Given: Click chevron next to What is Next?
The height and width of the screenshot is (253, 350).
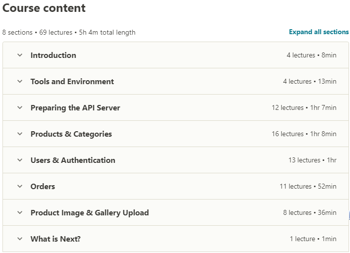Looking at the screenshot, I should (20, 239).
